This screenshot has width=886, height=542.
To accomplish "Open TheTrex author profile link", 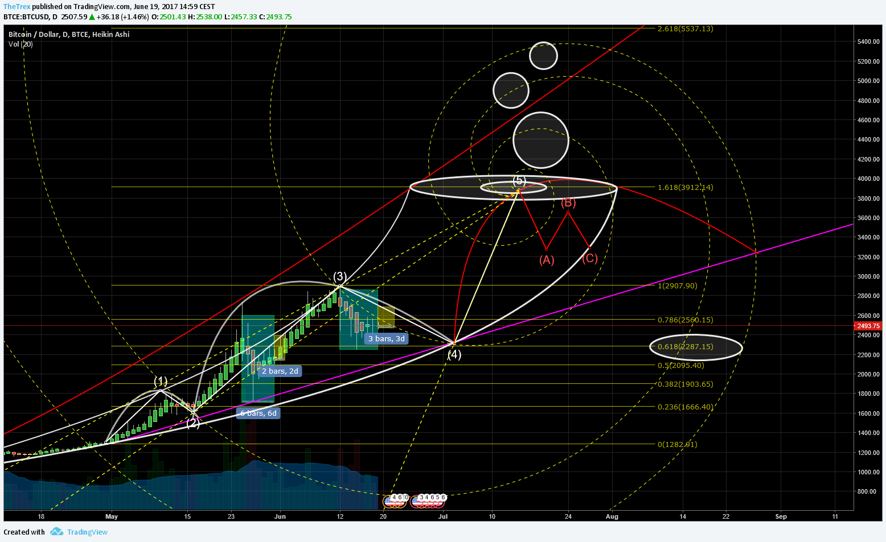I will (x=17, y=7).
